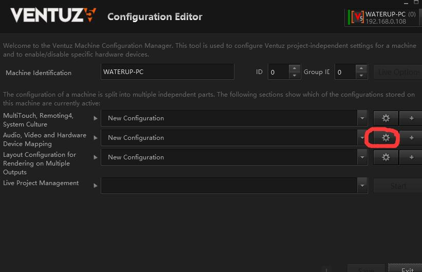Open the Layout configuration dropdown arrow
422x272 pixels.
362,157
